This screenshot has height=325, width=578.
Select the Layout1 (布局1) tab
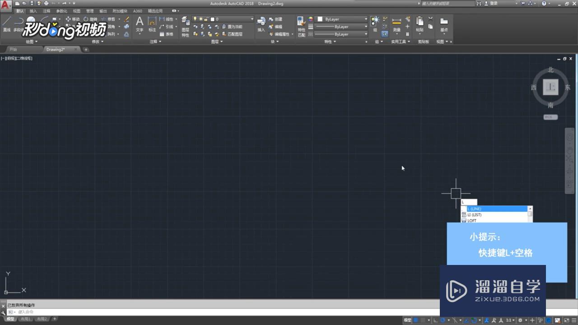point(25,319)
